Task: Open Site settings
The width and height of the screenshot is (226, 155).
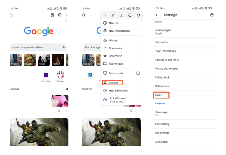Action: pyautogui.click(x=184, y=133)
